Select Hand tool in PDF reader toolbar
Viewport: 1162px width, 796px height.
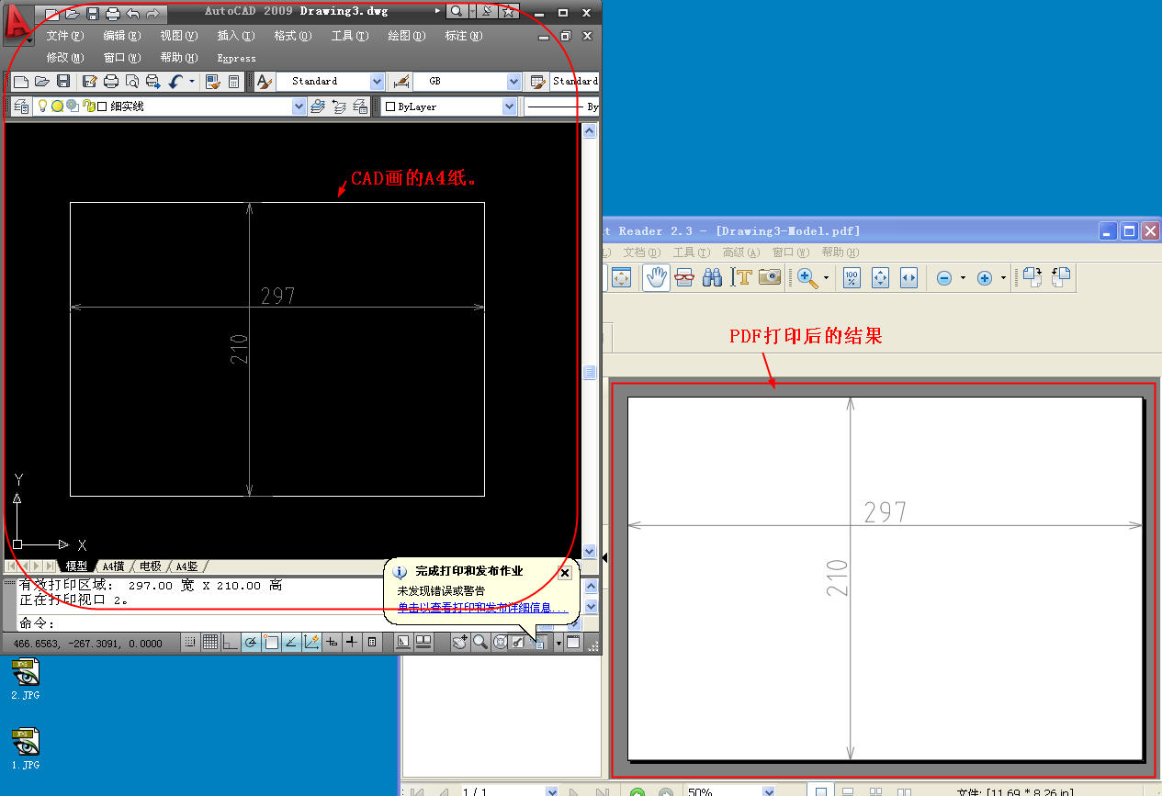(655, 277)
